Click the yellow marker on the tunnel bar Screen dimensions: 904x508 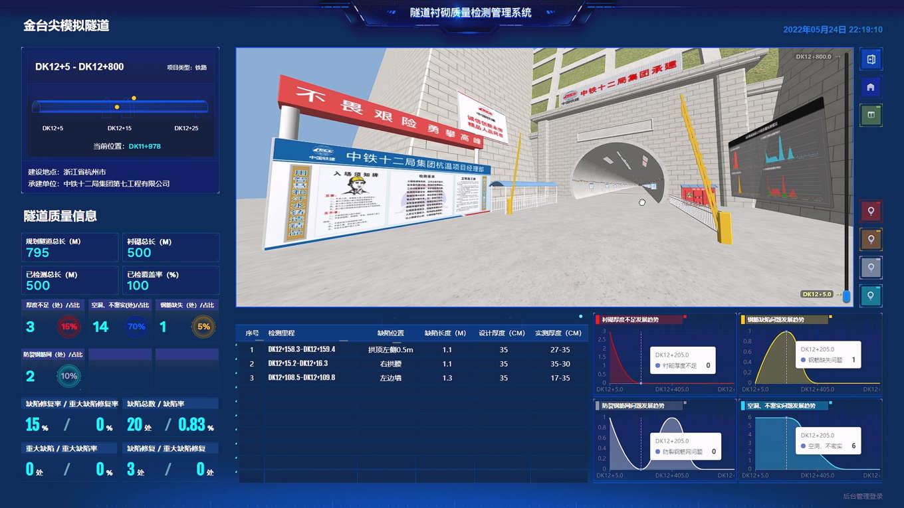coord(117,107)
